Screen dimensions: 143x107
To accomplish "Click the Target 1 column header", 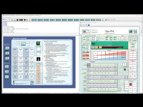I will click(x=15, y=50).
